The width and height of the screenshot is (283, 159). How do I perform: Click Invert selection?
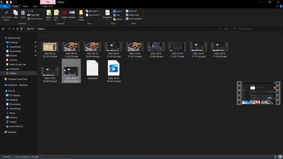(134, 19)
